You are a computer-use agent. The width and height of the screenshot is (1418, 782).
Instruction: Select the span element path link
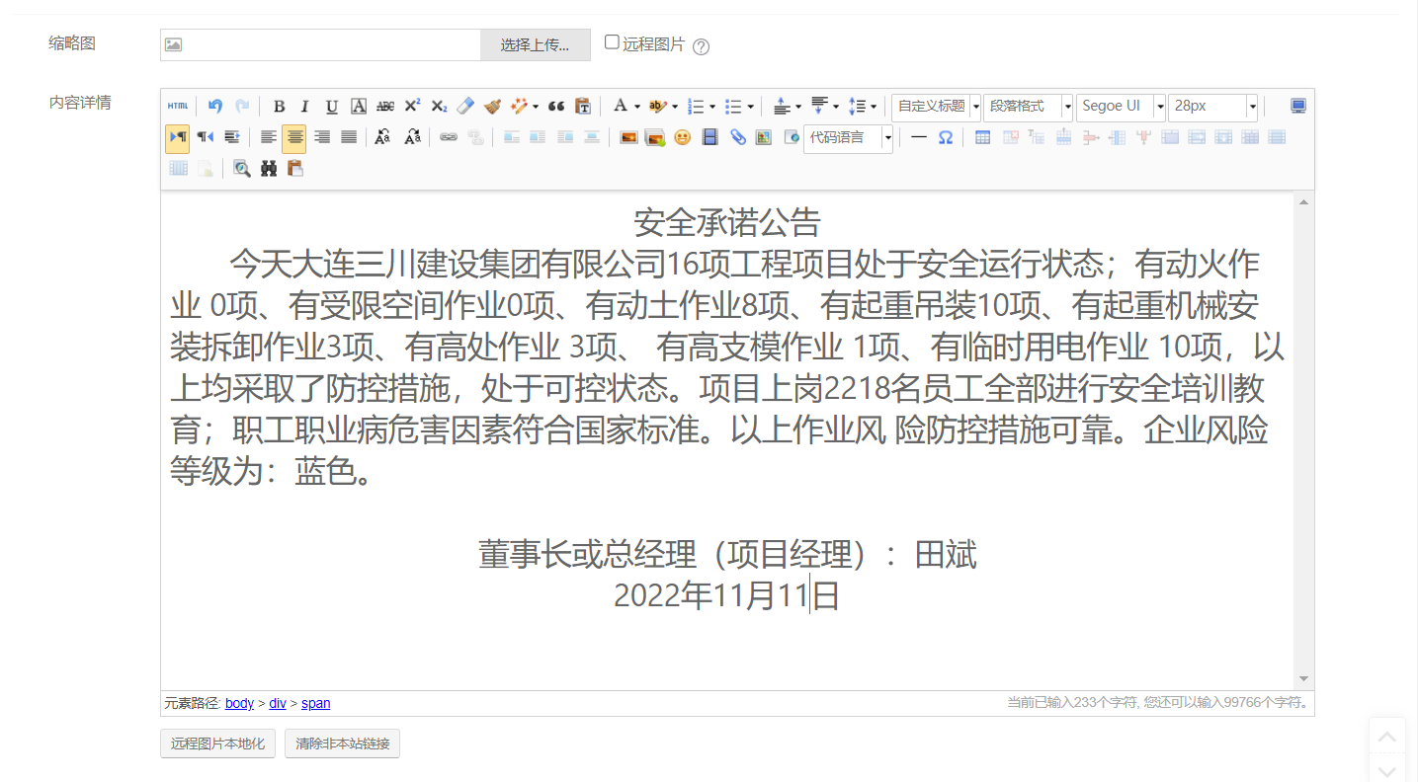[x=316, y=703]
